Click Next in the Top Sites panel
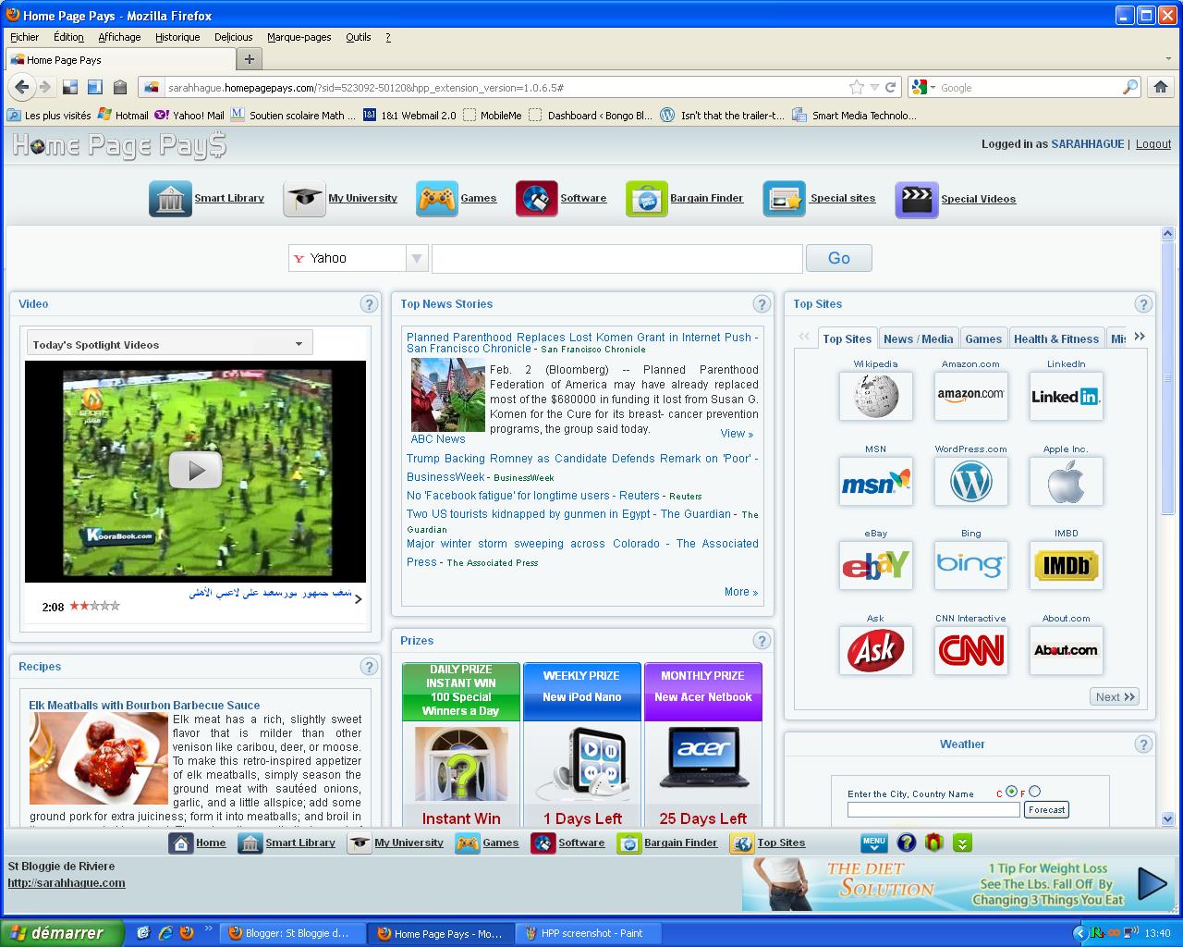The width and height of the screenshot is (1183, 947). (1115, 696)
